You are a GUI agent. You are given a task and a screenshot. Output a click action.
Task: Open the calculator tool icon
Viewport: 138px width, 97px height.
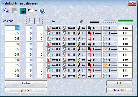pyautogui.click(x=23, y=11)
